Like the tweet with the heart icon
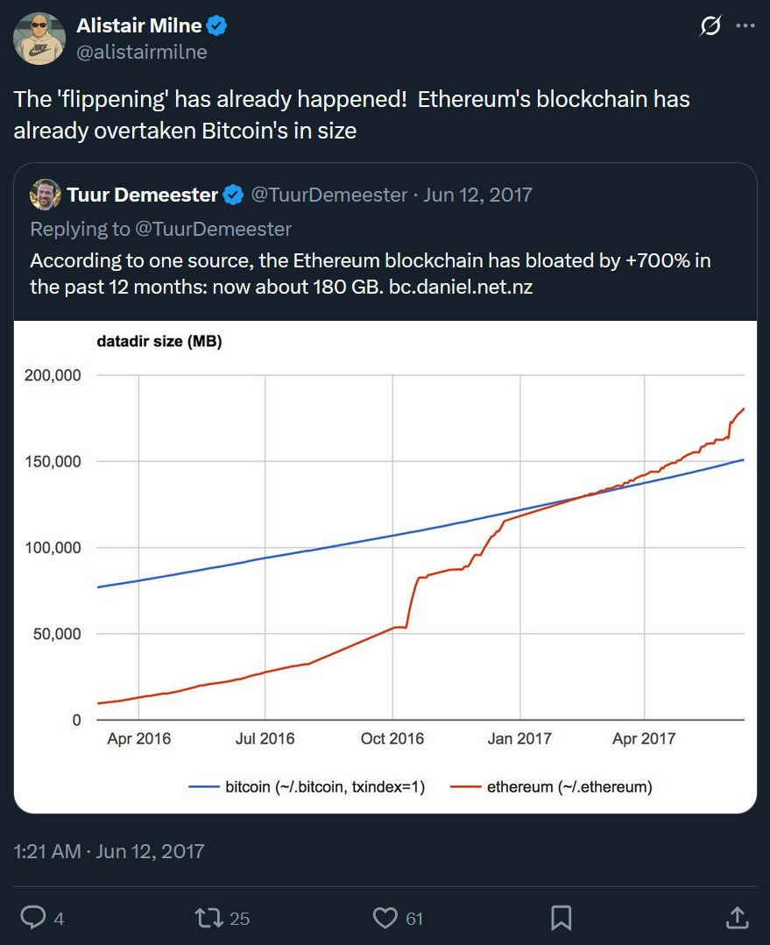The image size is (770, 945). tap(385, 917)
